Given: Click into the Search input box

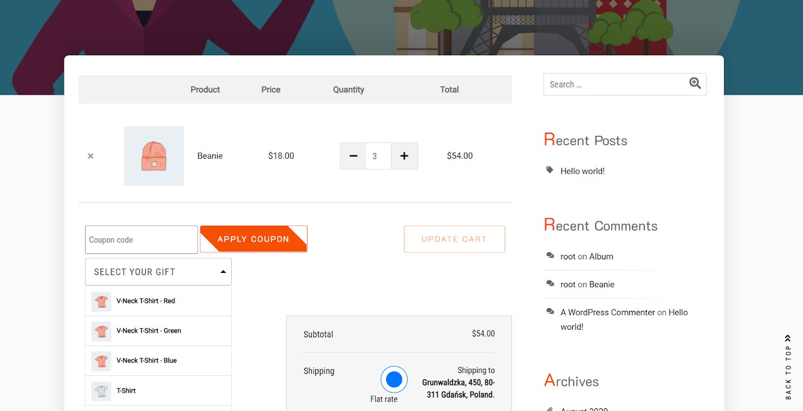Looking at the screenshot, I should (x=615, y=84).
